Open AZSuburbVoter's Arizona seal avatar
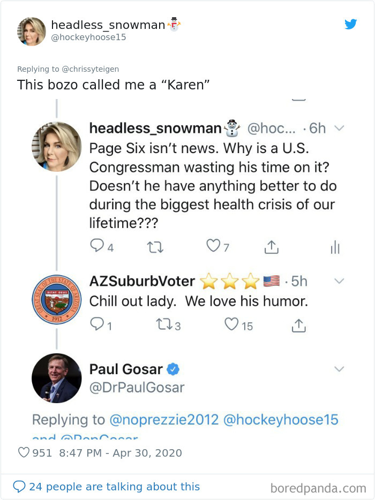The image size is (375, 500). pos(57,299)
